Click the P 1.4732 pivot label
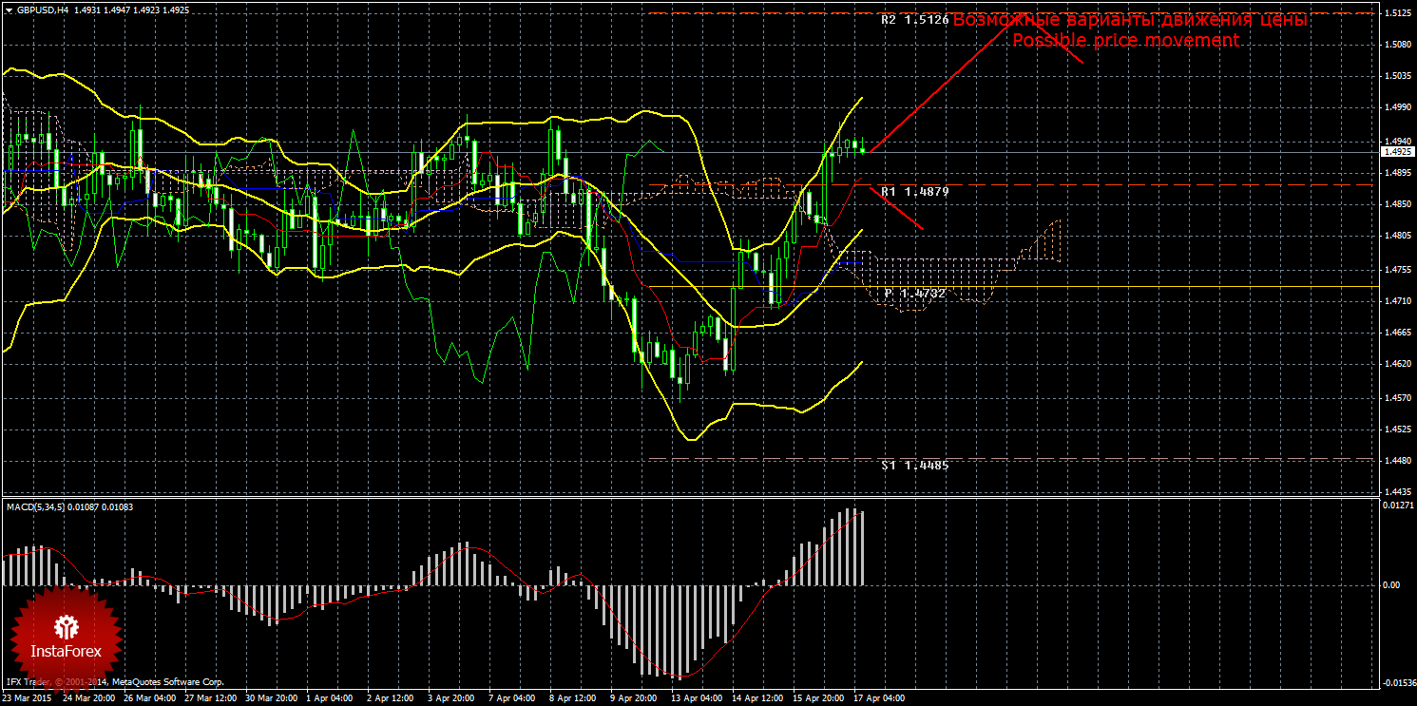 tap(914, 294)
